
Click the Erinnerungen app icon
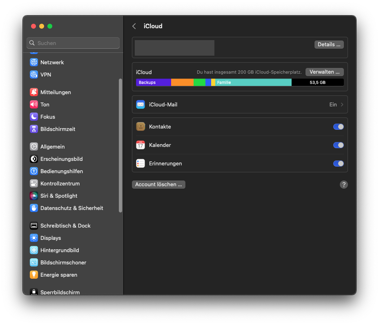point(140,163)
